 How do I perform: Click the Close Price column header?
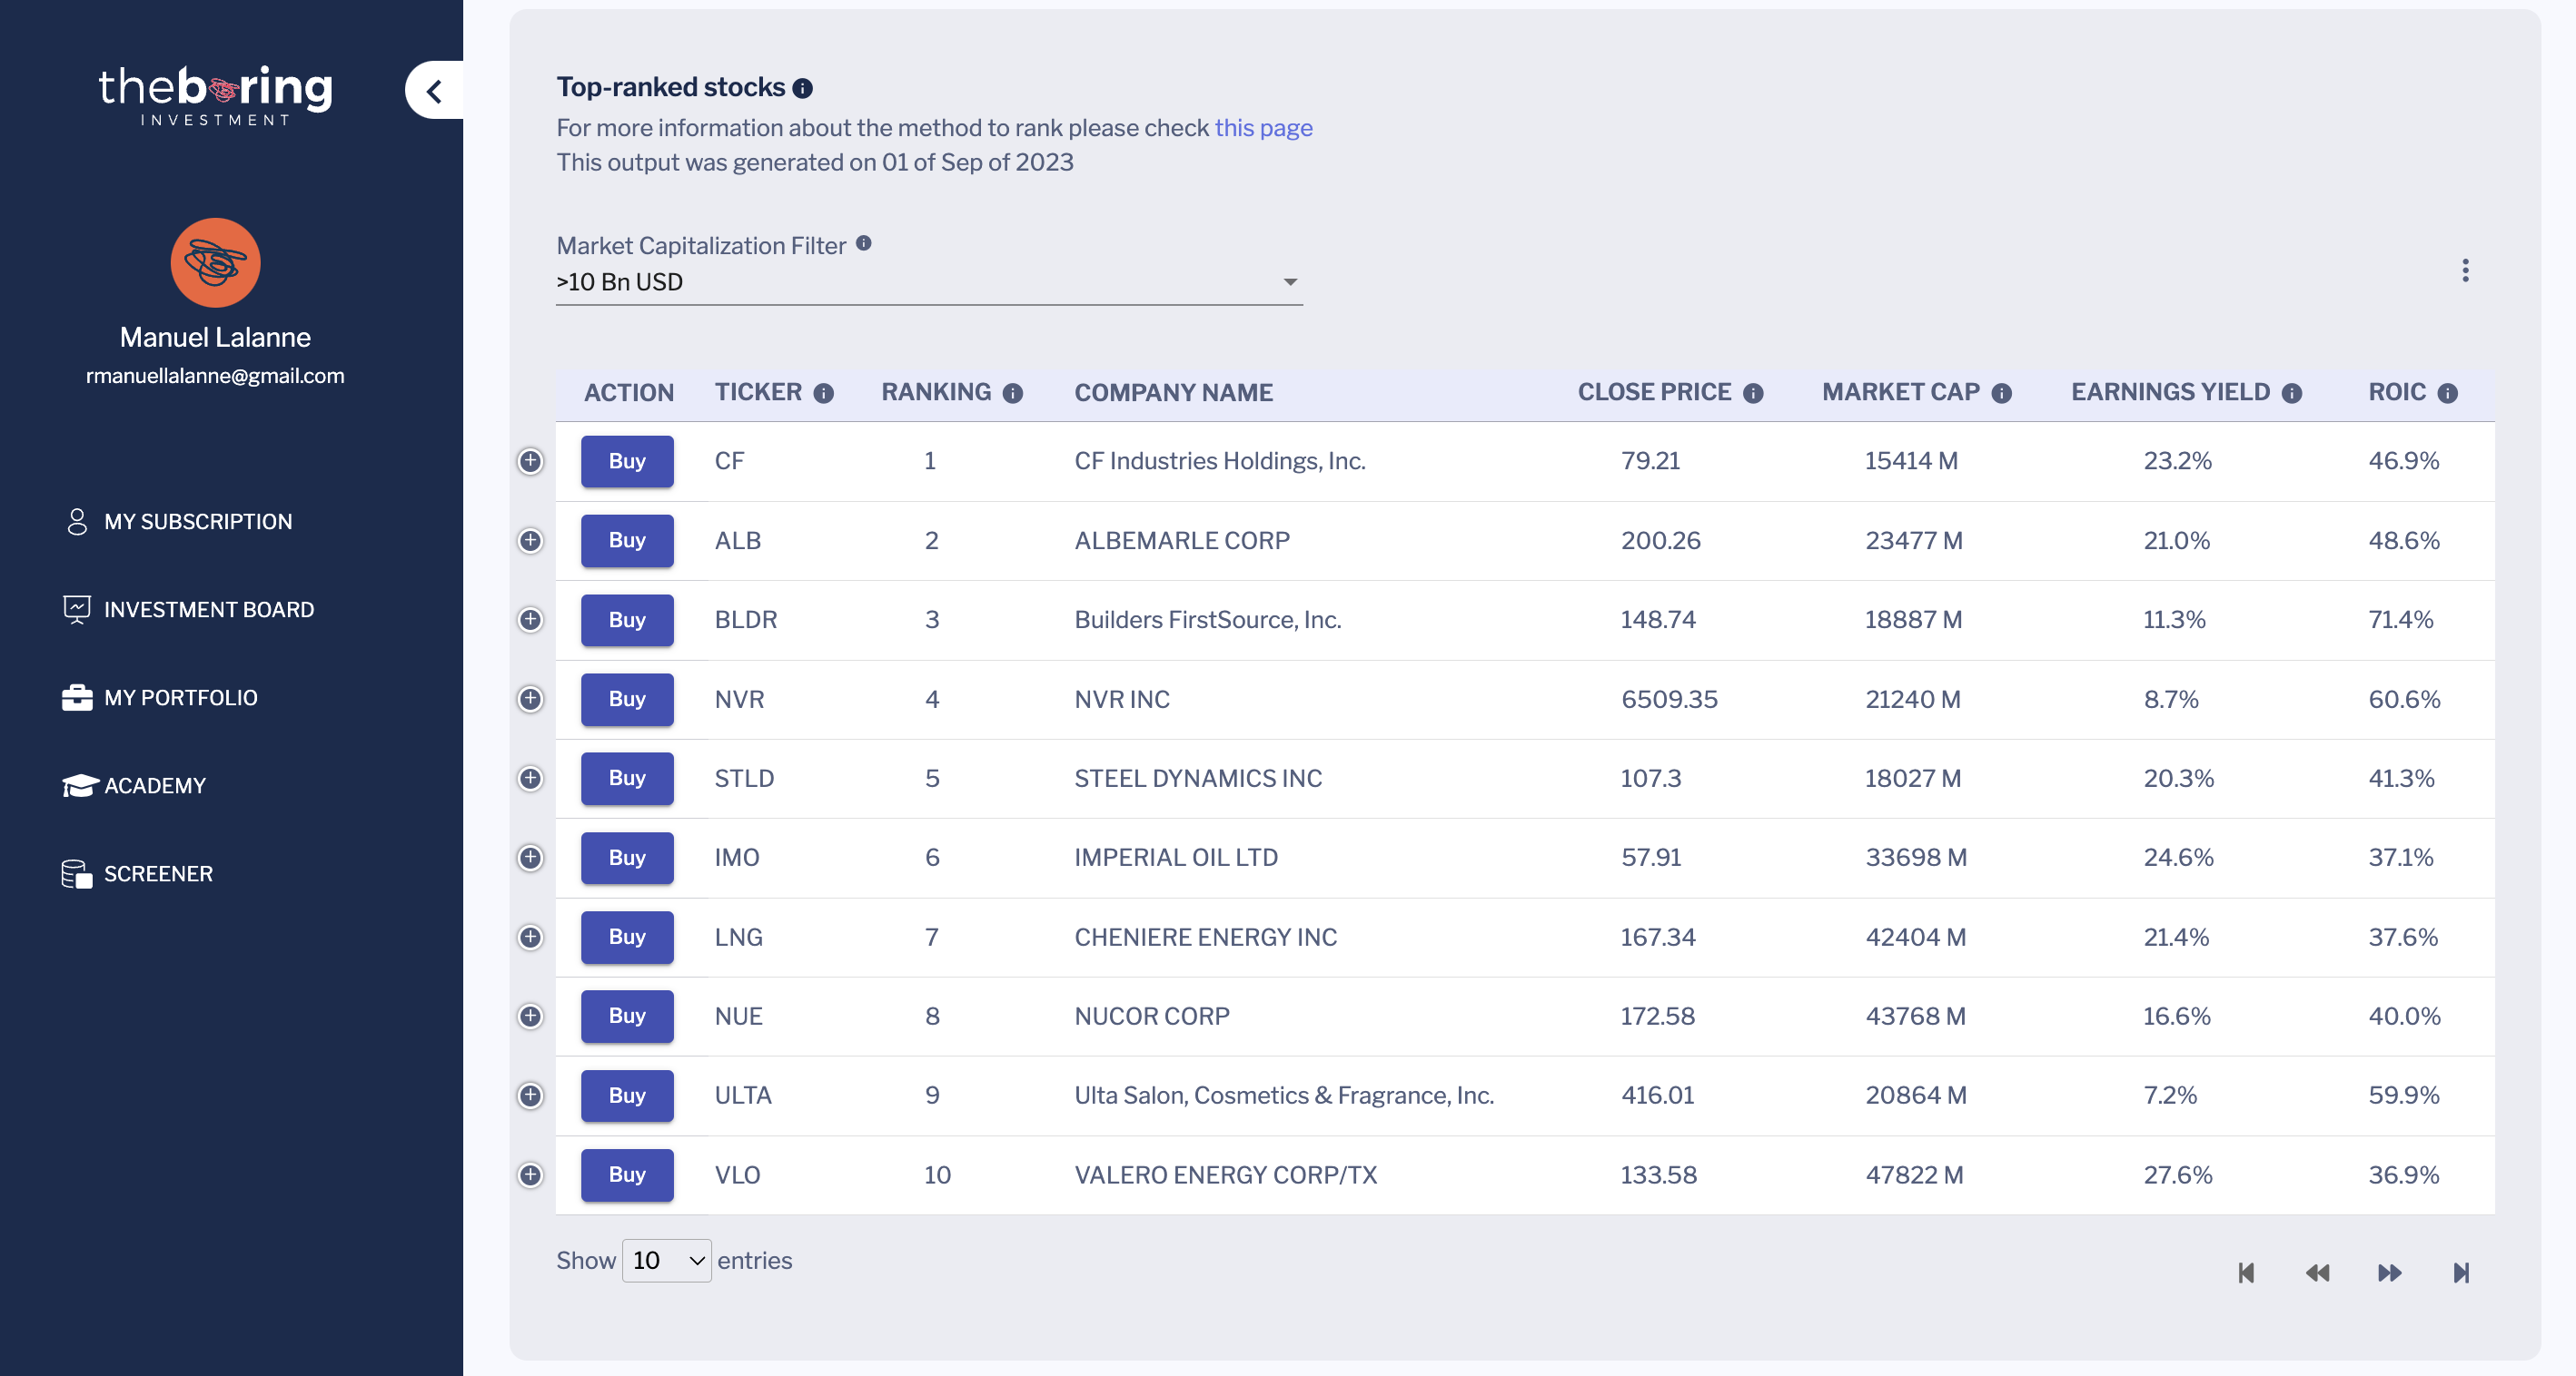coord(1654,394)
